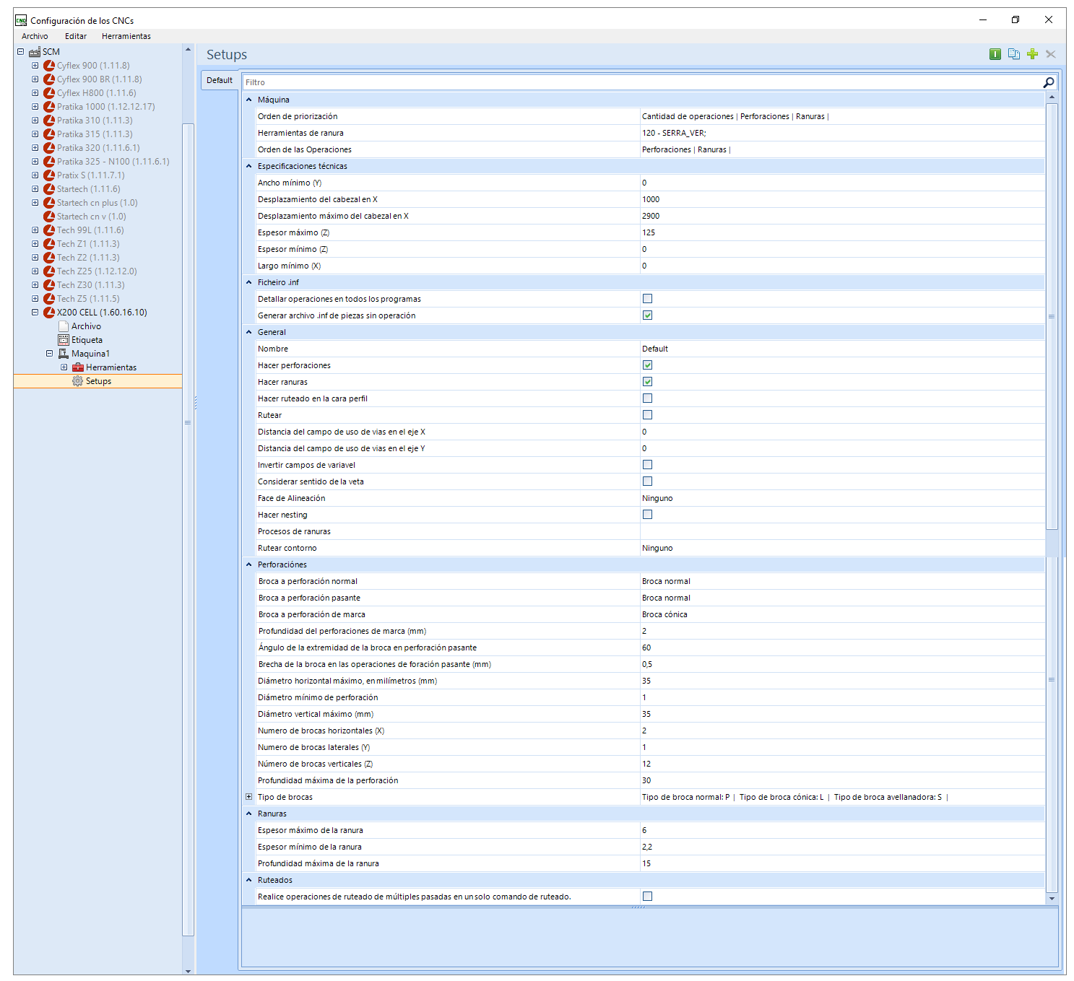
Task: Click the green rename setup icon
Action: 995,54
